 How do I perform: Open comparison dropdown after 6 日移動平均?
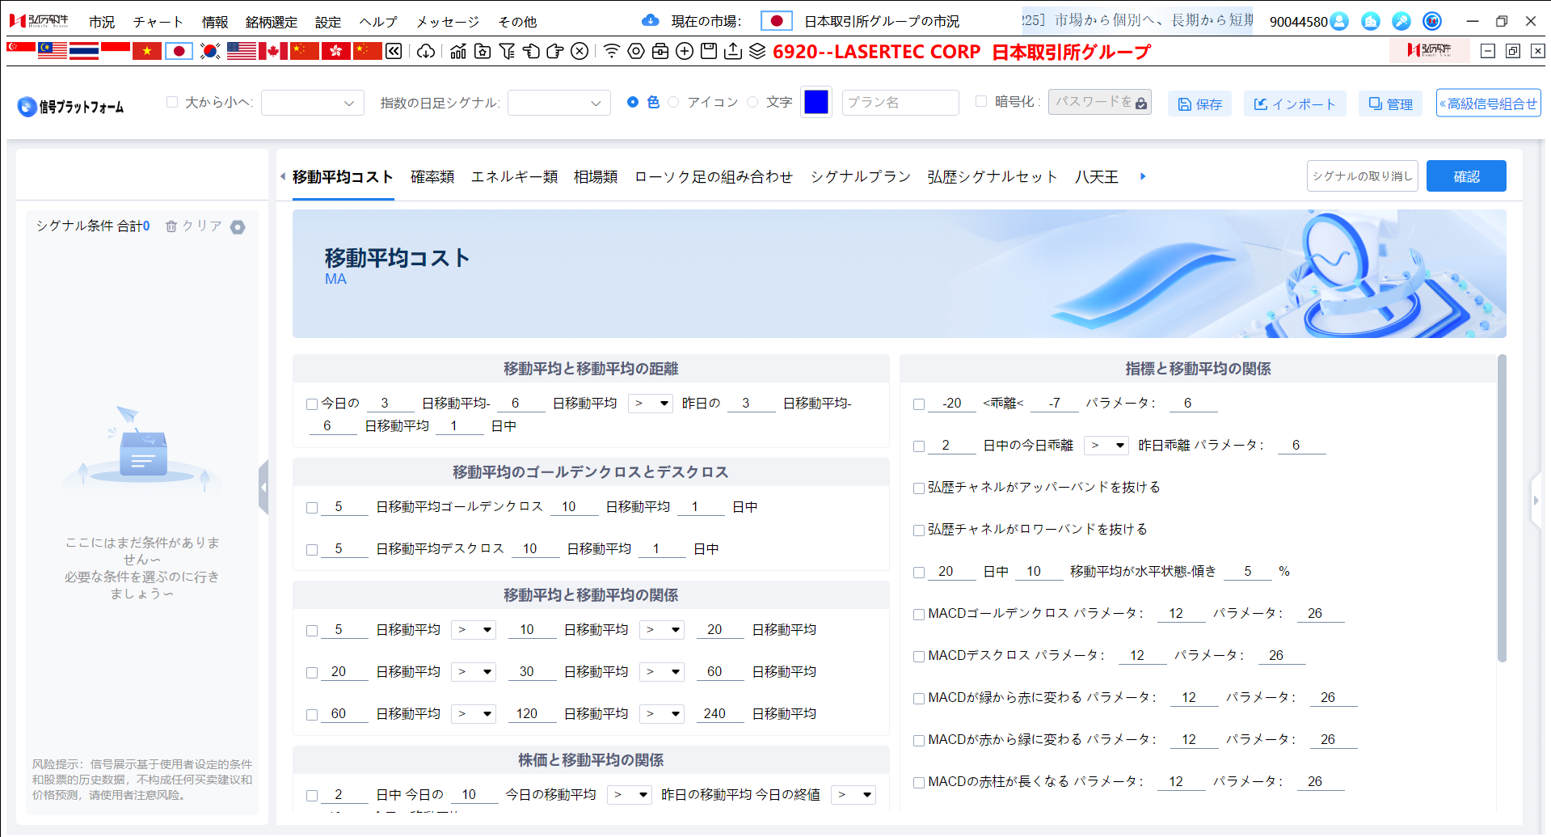coord(651,403)
